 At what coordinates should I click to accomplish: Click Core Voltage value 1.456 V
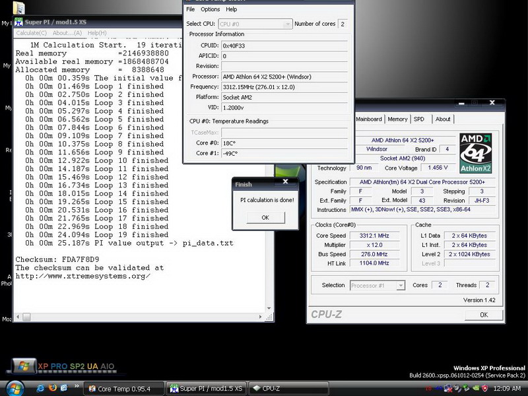pyautogui.click(x=438, y=168)
